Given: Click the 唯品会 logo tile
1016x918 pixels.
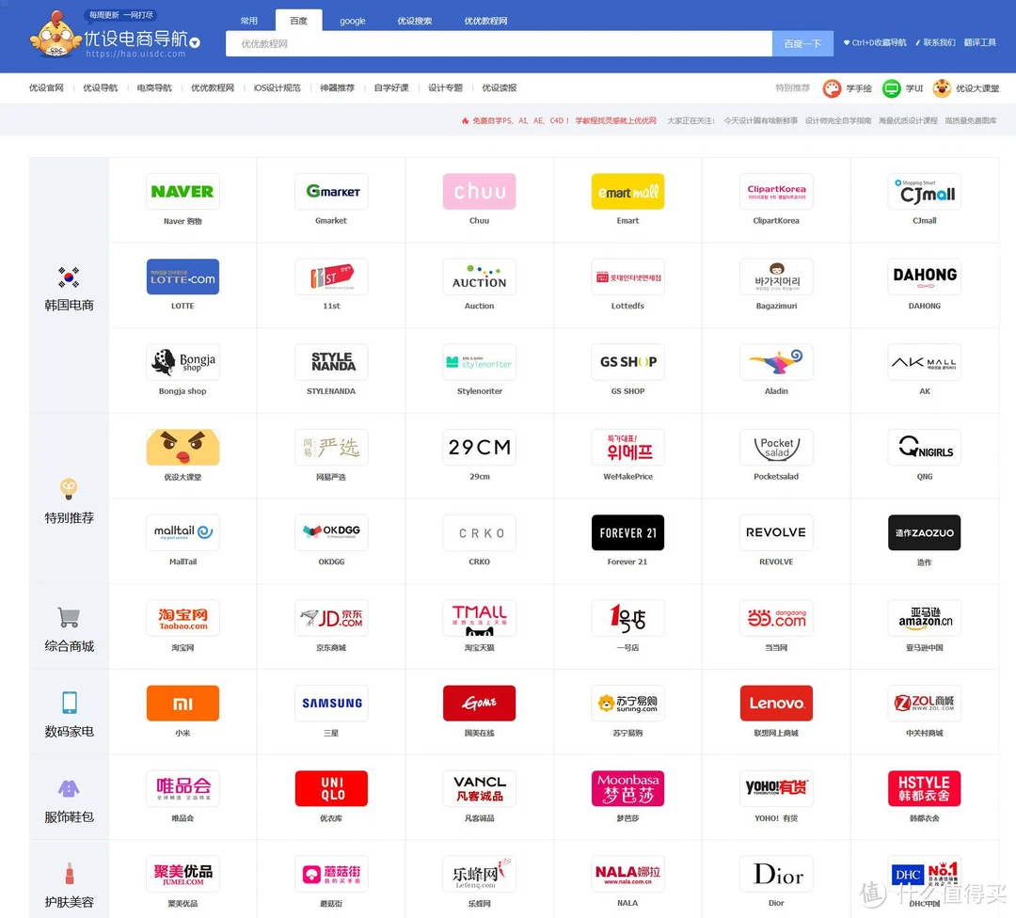Looking at the screenshot, I should pos(183,788).
